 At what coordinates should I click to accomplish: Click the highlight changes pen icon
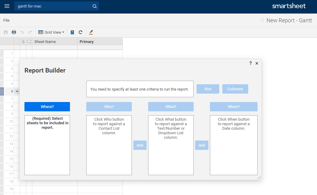tap(91, 32)
